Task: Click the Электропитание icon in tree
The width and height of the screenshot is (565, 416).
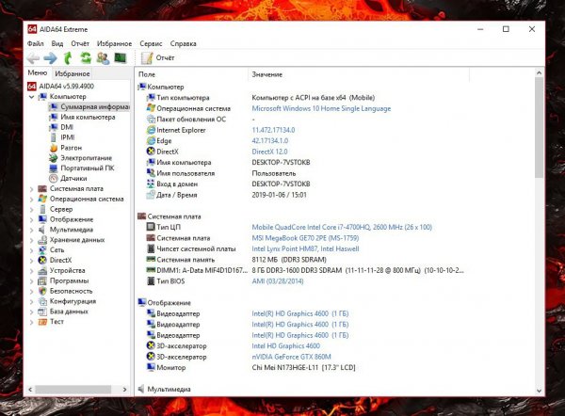Action: point(54,158)
